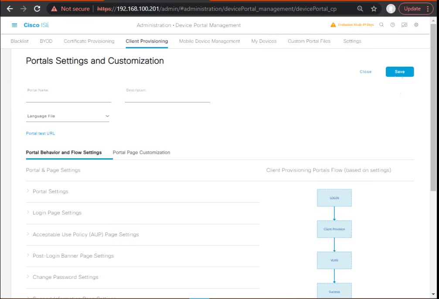Click the VLAN flow box
The image size is (439, 299).
coord(334,260)
